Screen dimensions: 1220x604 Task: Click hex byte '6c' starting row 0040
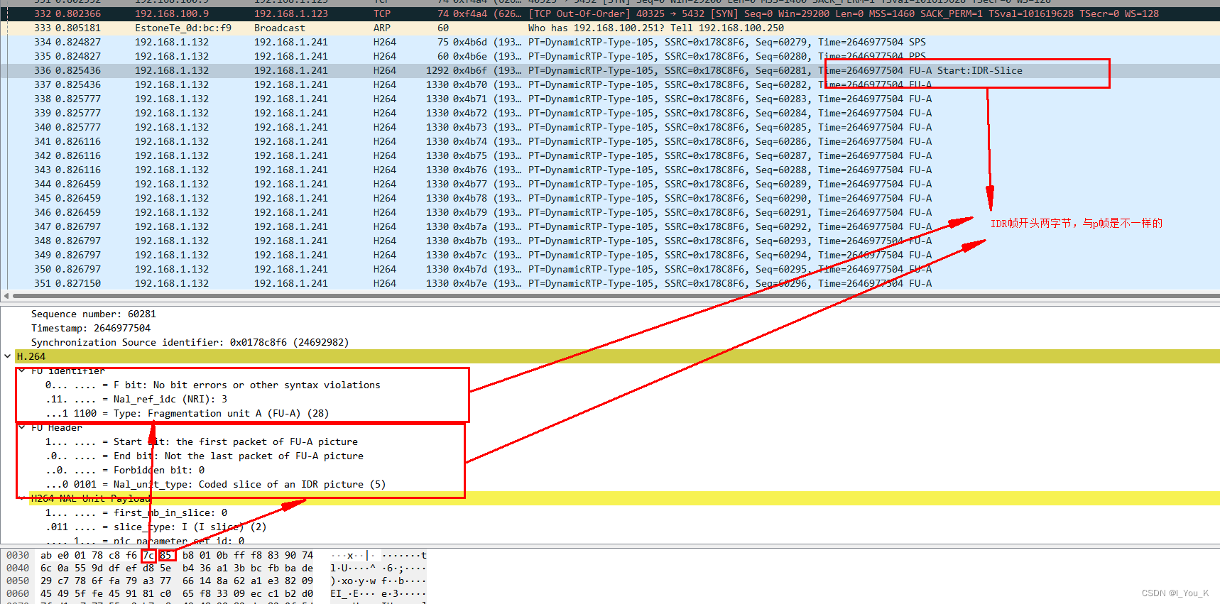[x=46, y=568]
